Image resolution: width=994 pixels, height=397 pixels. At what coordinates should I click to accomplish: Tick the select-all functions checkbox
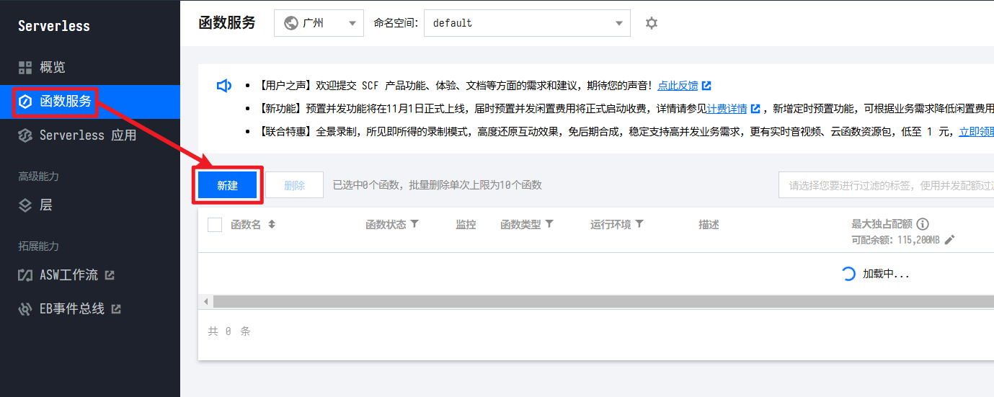pyautogui.click(x=215, y=225)
